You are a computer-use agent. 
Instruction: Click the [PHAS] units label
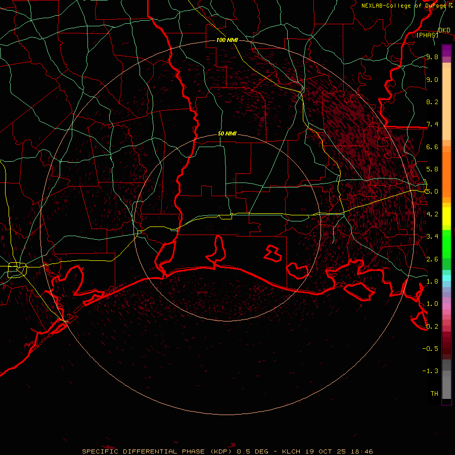[x=427, y=35]
